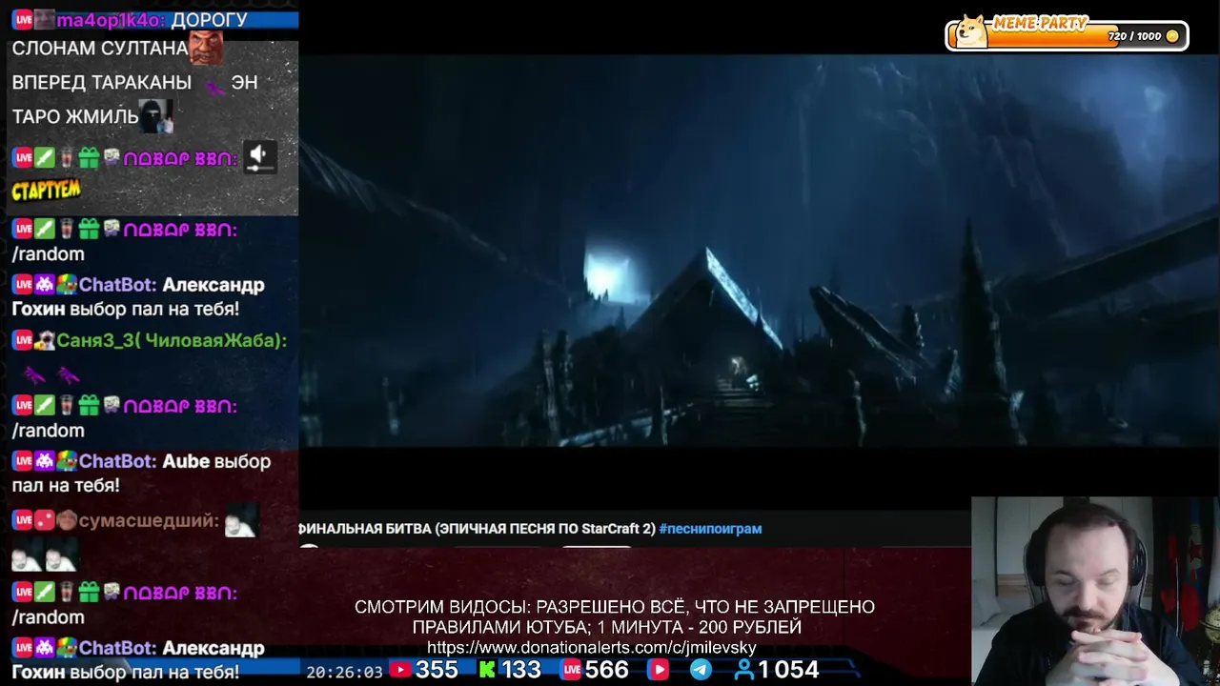Image resolution: width=1220 pixels, height=686 pixels.
Task: Click the hooded figure emote after ЖМИЛЬ
Action: 156,116
